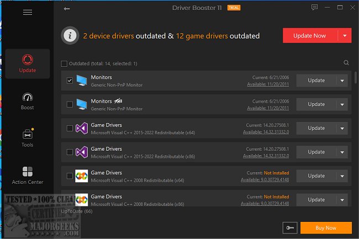
Task: Click the second Monitors device icon
Action: (82, 104)
